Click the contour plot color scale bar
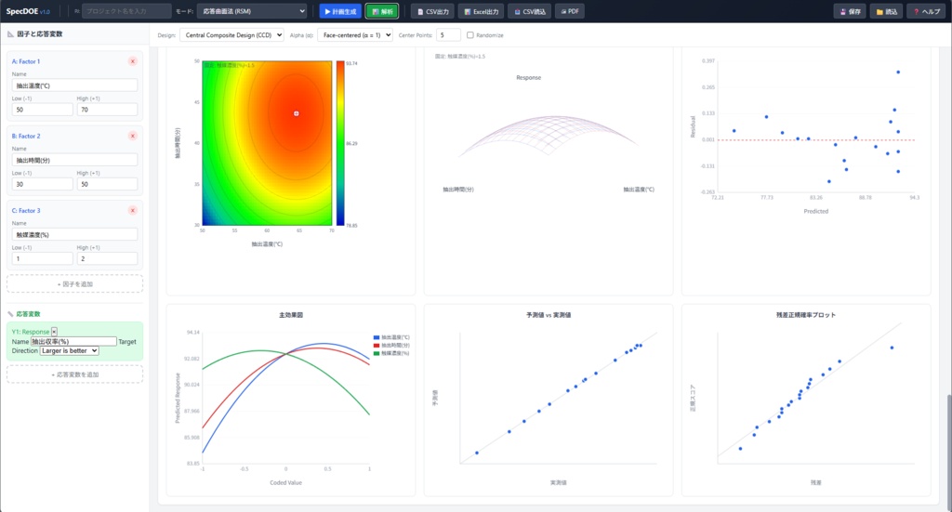 click(340, 143)
